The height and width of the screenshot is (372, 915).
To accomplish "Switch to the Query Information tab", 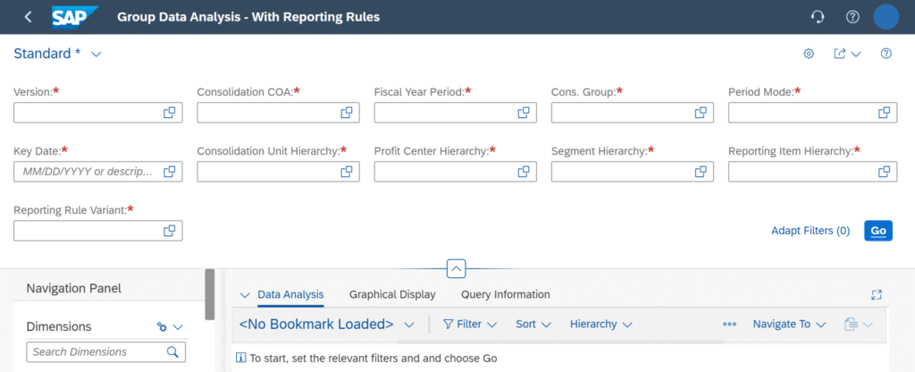I will pyautogui.click(x=506, y=295).
